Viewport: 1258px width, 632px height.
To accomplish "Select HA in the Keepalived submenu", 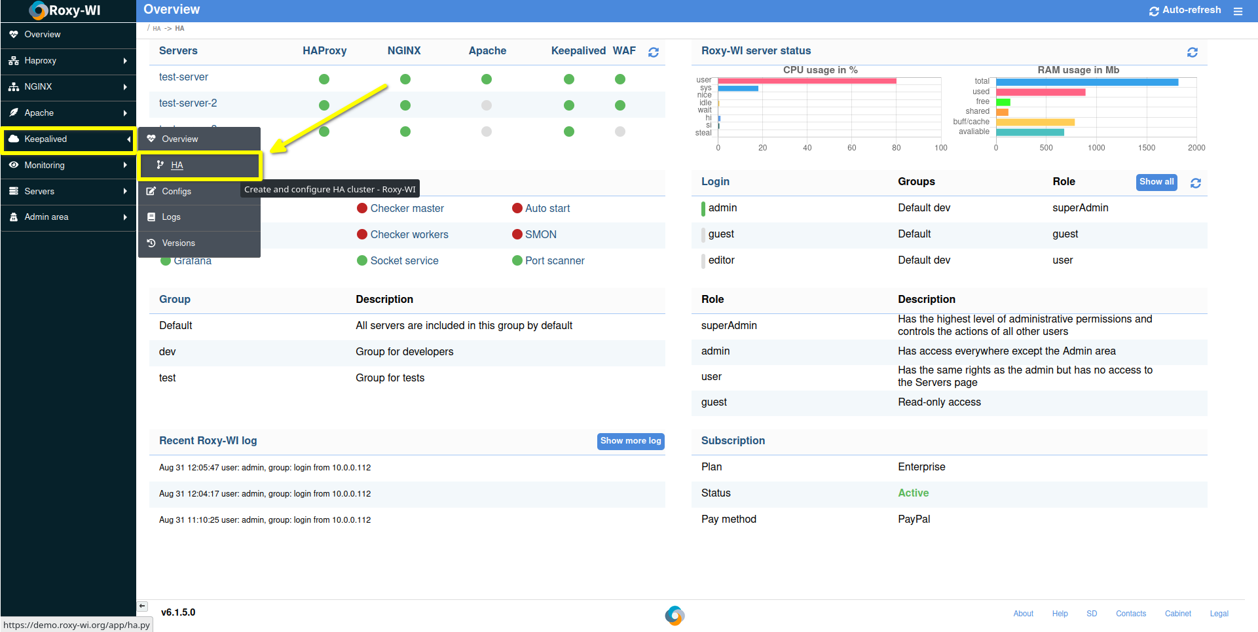I will pyautogui.click(x=177, y=166).
